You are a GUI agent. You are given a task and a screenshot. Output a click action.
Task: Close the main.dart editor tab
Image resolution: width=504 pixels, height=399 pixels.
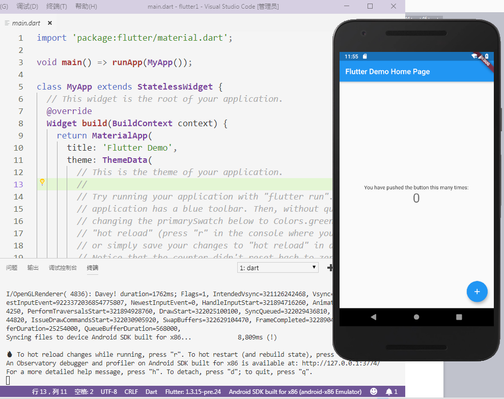click(50, 23)
